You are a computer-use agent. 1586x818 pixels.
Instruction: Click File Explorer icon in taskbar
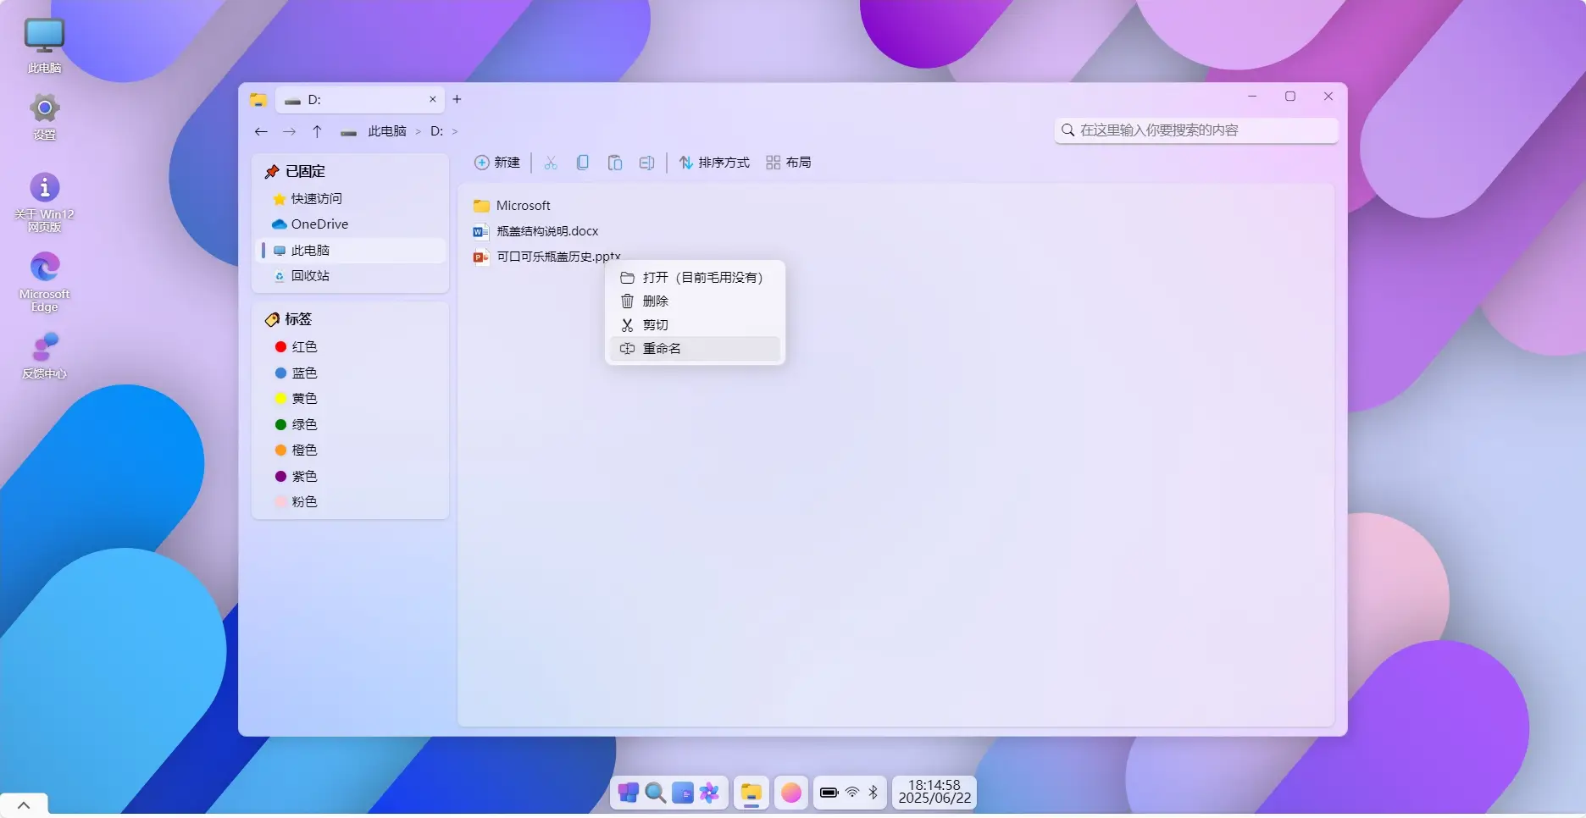click(x=751, y=793)
